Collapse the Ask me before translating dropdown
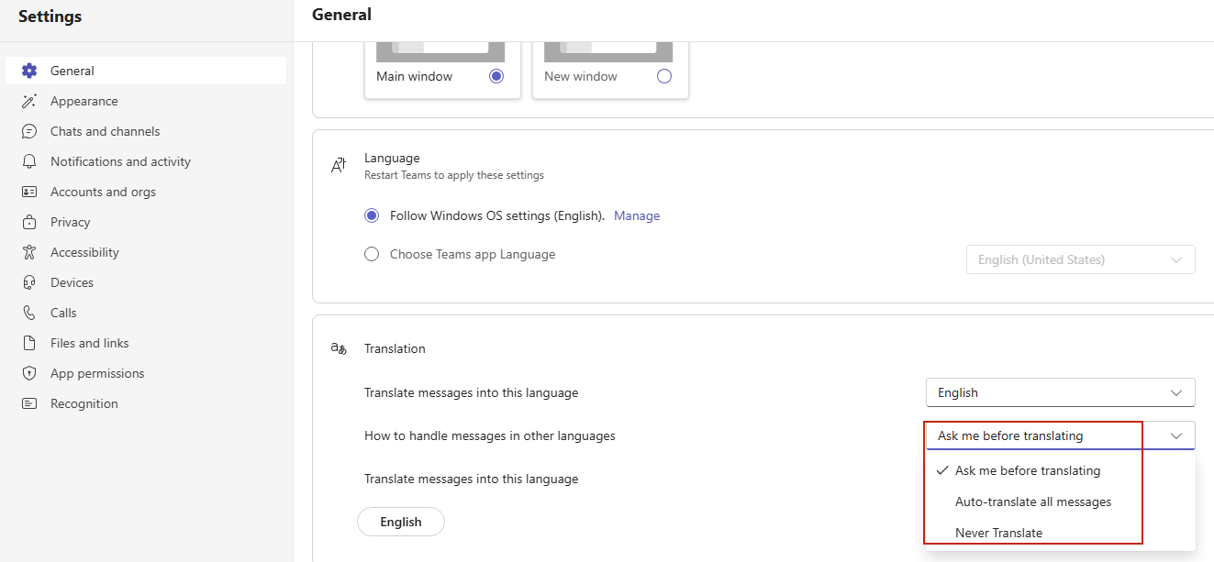 tap(1061, 435)
